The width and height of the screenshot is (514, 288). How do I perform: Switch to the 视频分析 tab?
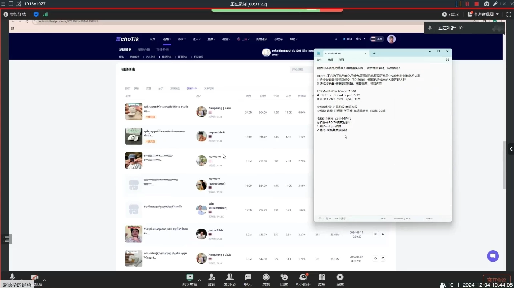[x=143, y=50]
